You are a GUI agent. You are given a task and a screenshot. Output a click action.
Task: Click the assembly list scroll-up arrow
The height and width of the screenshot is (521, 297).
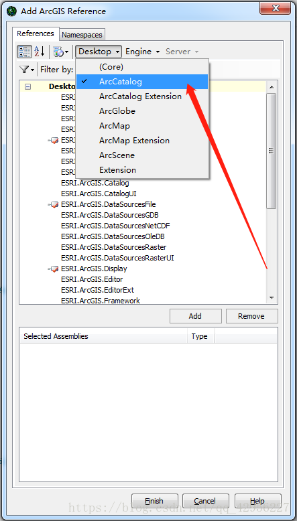272,87
